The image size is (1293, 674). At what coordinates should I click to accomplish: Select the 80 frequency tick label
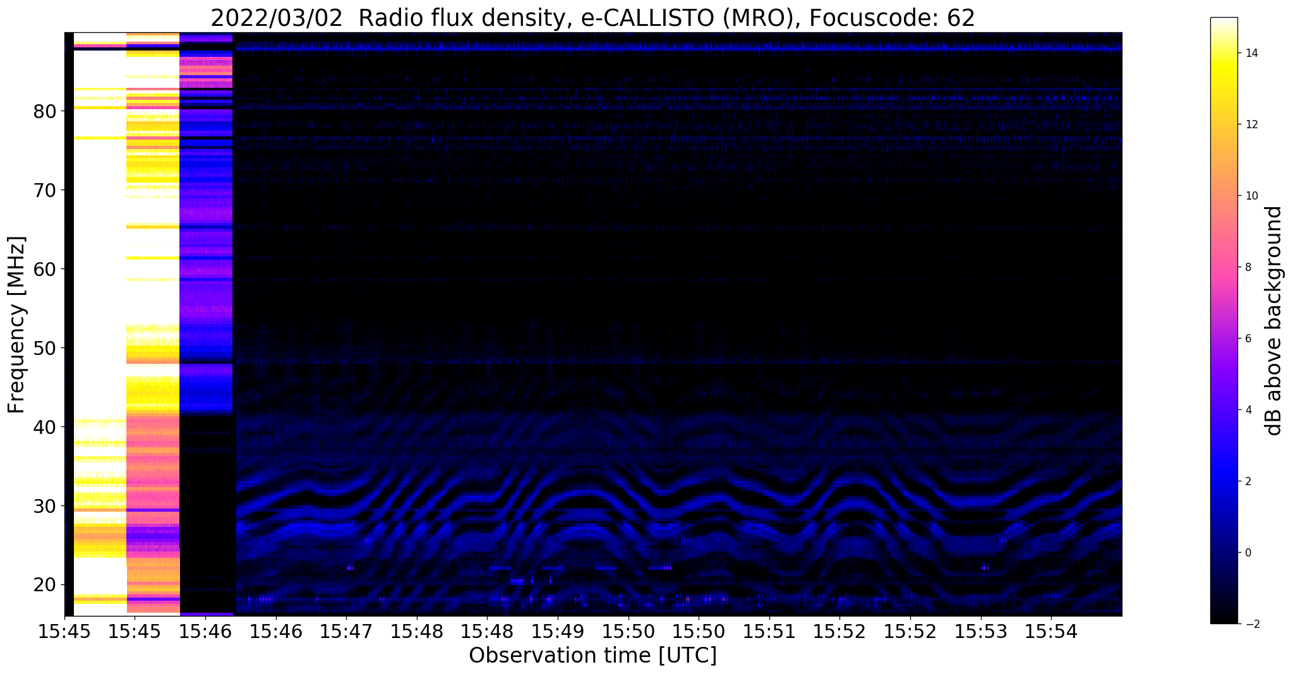[x=45, y=112]
